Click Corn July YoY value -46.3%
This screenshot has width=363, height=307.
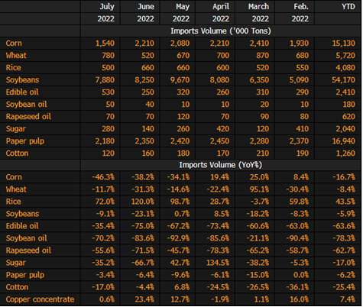click(103, 177)
